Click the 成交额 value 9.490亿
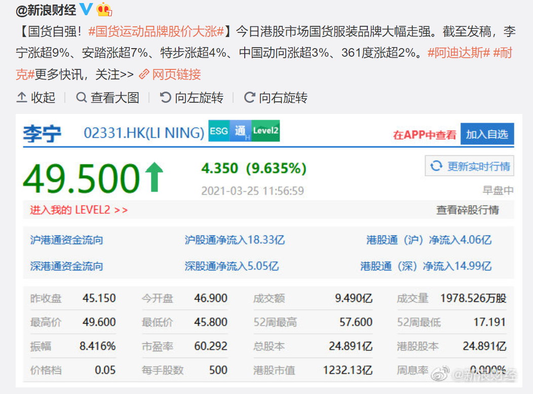 354,298
